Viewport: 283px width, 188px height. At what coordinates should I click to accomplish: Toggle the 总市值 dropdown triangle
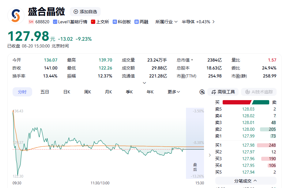192,60
